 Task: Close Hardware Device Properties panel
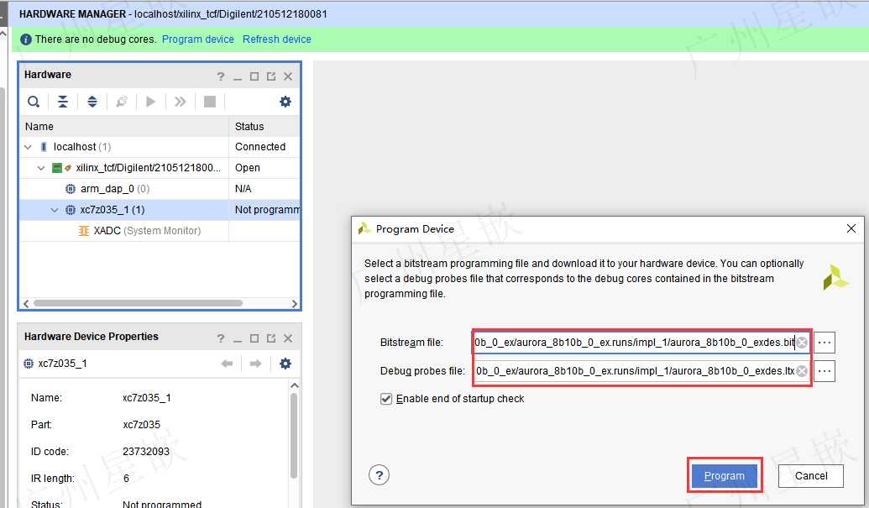(288, 338)
